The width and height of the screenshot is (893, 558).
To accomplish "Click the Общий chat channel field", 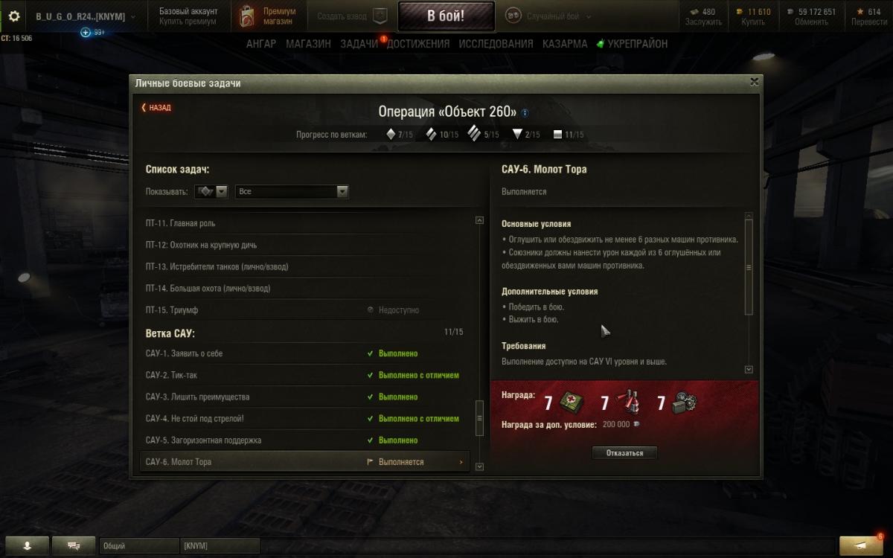I will tap(139, 546).
